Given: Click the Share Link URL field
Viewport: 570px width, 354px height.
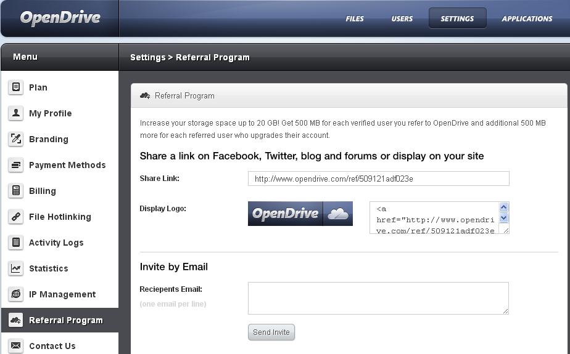Looking at the screenshot, I should (378, 179).
